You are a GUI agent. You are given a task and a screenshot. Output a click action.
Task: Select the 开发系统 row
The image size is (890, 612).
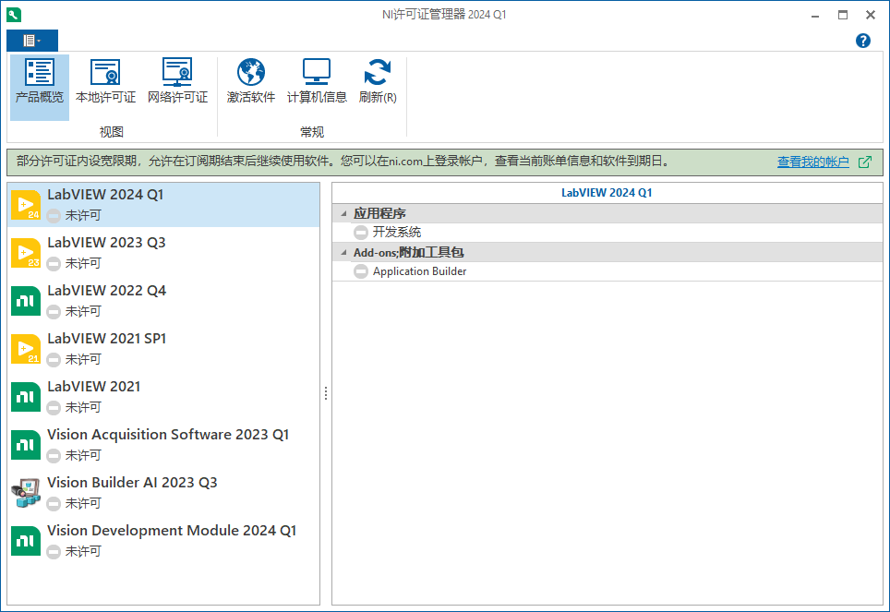point(607,233)
